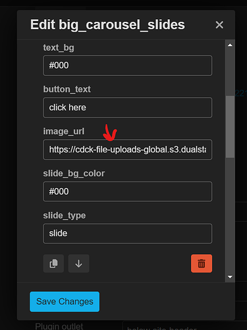Viewport: 247px width, 330px height.
Task: Focus the slide_type input field
Action: (128, 234)
